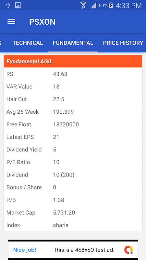The image size is (146, 260).
Task: Tap the battery charging icon
Action: (111, 6)
